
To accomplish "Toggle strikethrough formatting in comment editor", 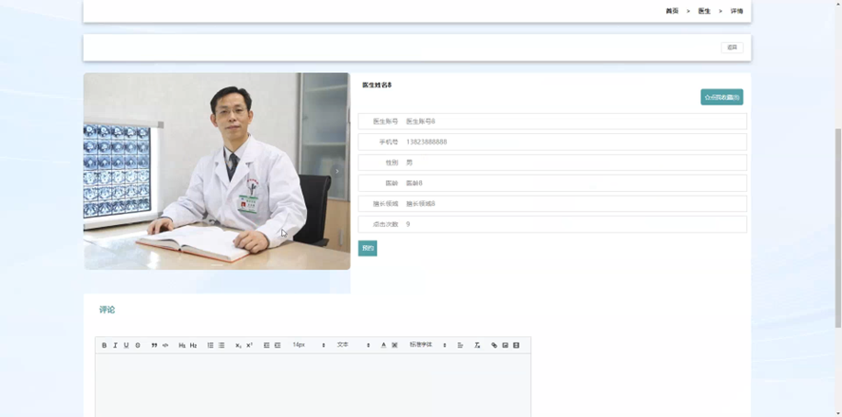I will [138, 345].
